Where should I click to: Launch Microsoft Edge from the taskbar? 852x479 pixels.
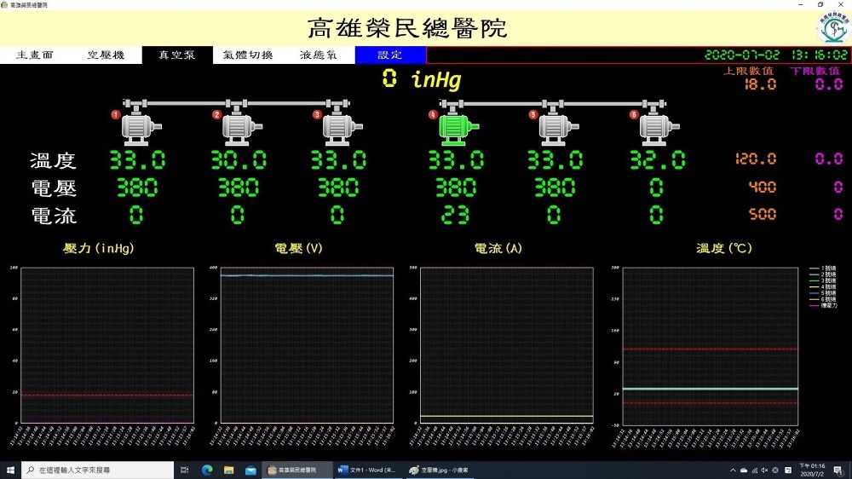coord(207,470)
